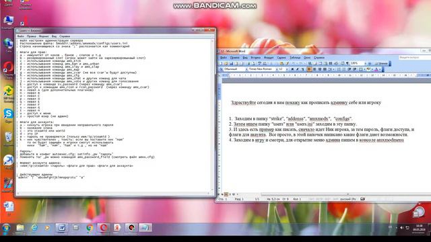Switch to Word via its taskbar button
431x242 pixels.
click(x=62, y=228)
